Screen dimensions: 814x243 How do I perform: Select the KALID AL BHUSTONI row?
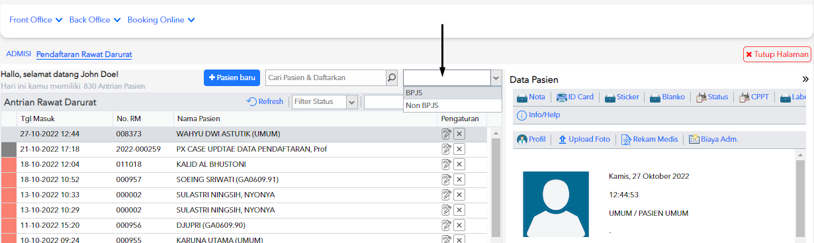244,164
